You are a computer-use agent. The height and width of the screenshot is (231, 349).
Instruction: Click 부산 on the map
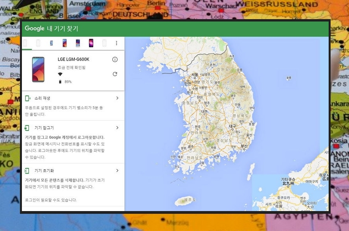pyautogui.click(x=244, y=146)
